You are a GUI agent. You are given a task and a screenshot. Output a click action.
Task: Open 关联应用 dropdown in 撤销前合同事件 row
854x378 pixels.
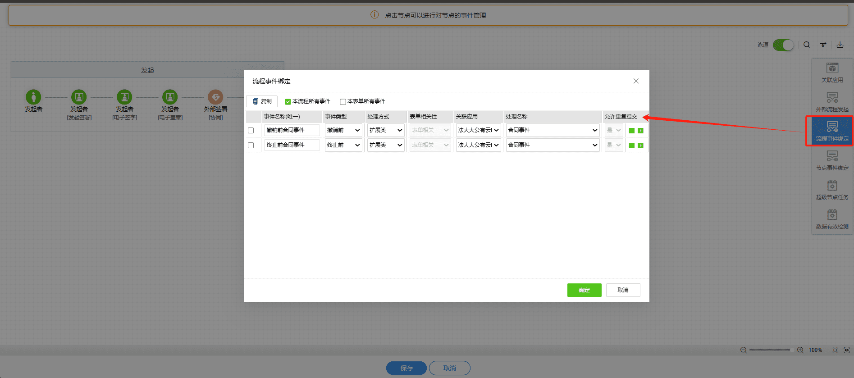tap(479, 130)
